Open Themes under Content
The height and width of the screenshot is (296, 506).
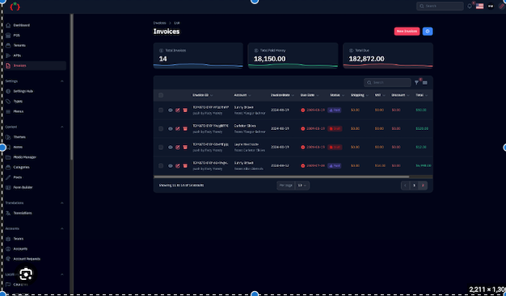coord(19,137)
